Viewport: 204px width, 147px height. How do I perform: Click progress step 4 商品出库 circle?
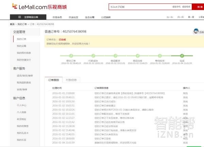pyautogui.click(x=137, y=56)
